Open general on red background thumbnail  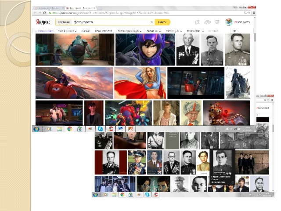point(111,163)
